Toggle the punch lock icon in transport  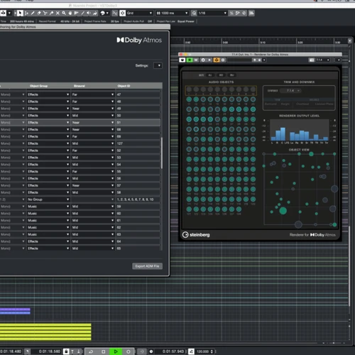click(66, 351)
